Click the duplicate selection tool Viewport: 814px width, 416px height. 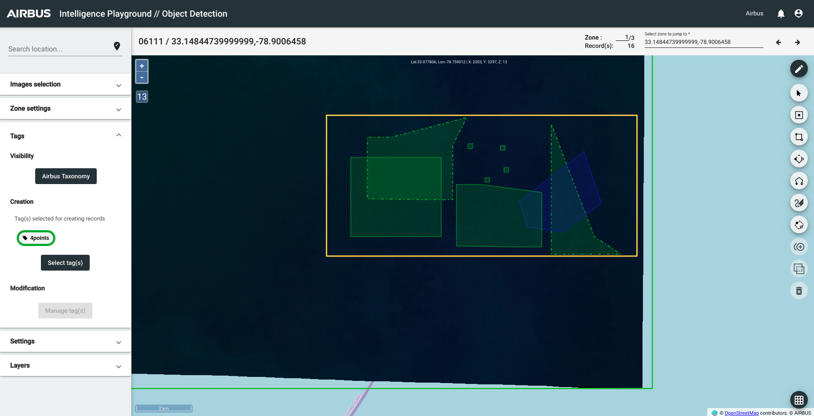[799, 269]
